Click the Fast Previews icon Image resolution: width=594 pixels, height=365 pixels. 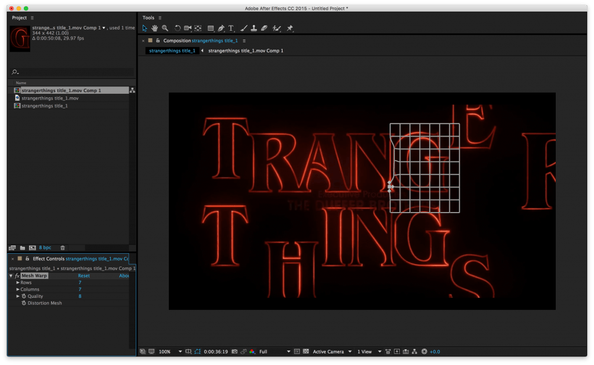tap(397, 352)
